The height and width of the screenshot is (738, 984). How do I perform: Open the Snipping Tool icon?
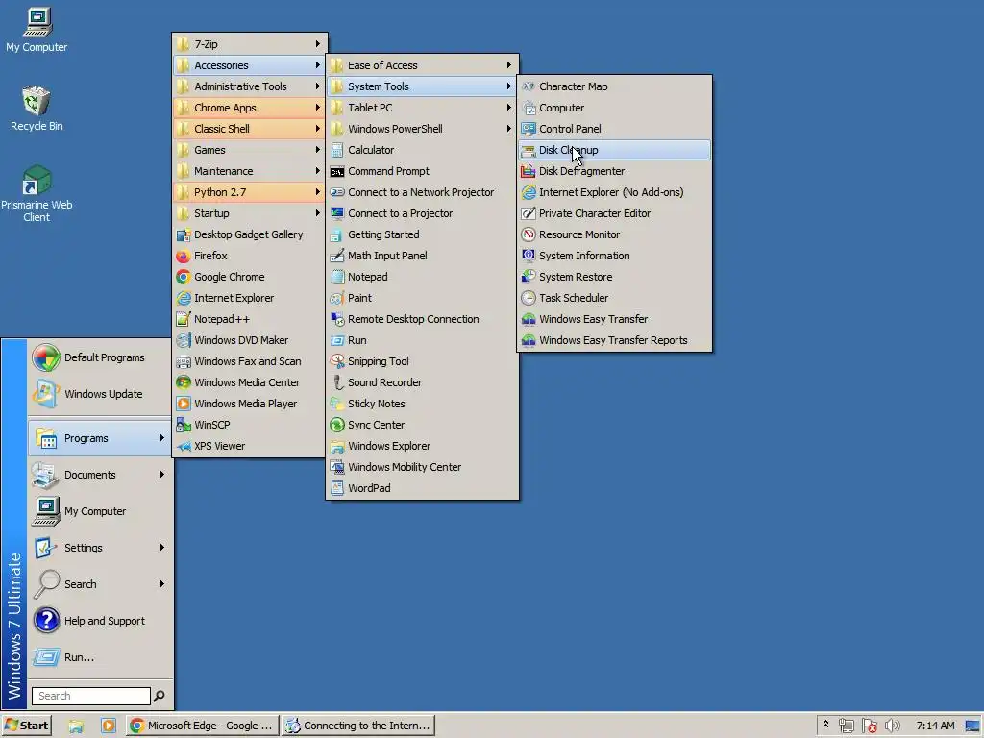(337, 361)
